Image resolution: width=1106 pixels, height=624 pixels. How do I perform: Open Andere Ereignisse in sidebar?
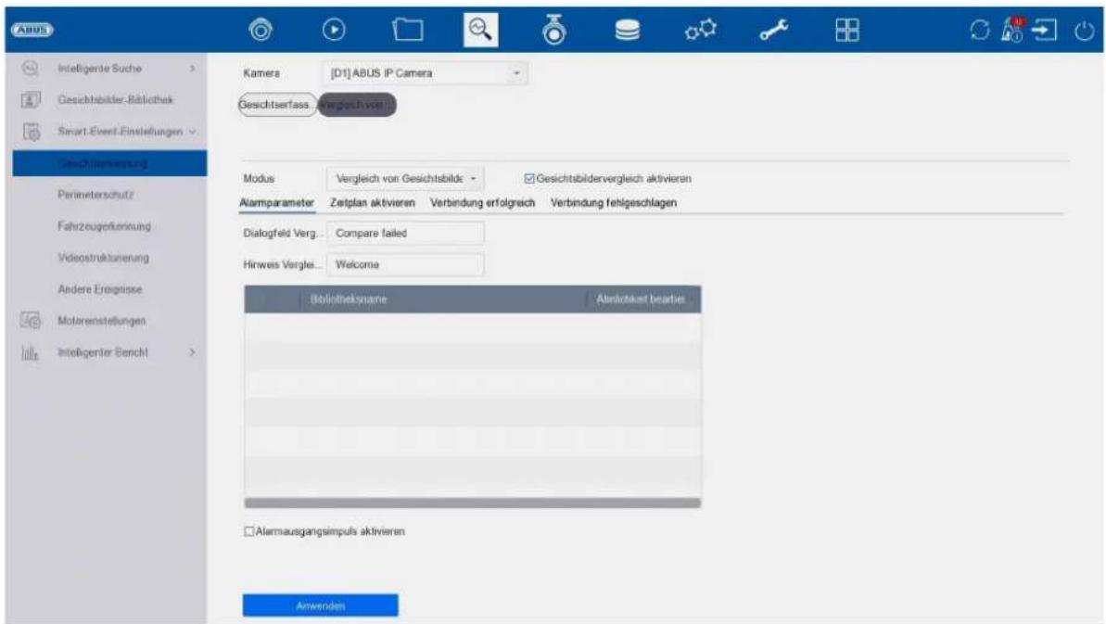point(99,289)
